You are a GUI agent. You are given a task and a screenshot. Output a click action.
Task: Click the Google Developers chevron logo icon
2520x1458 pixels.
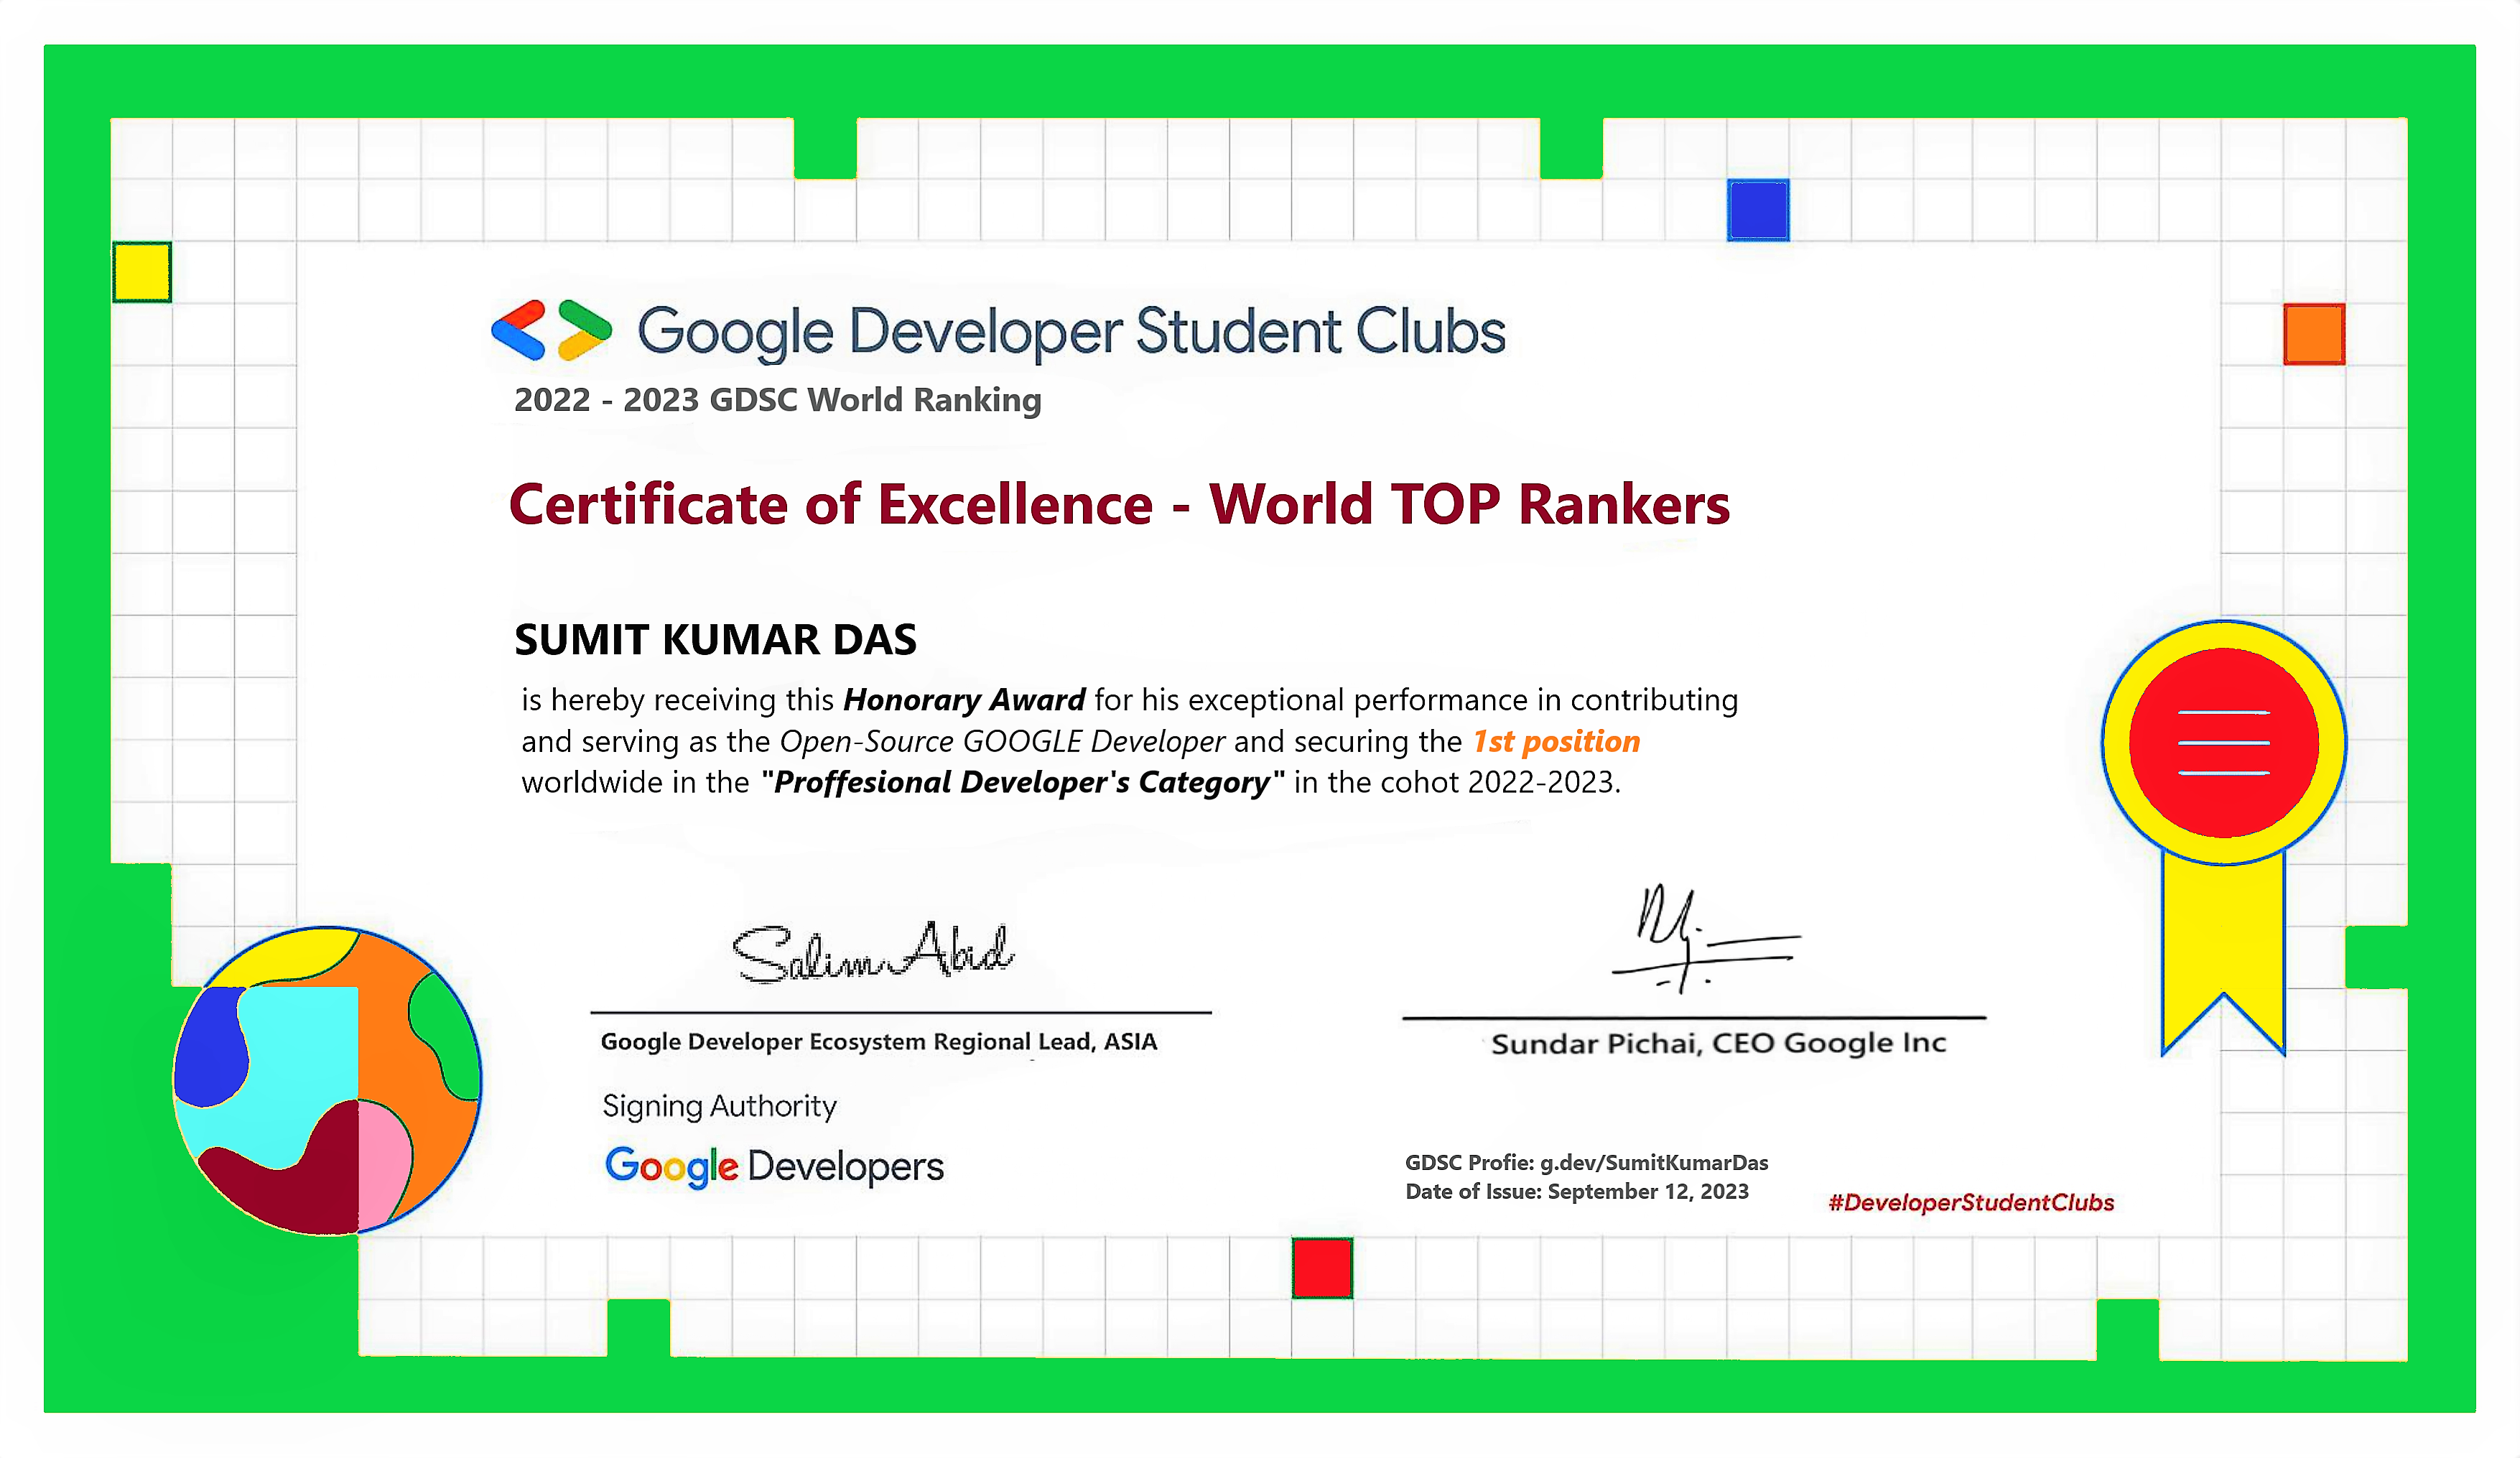click(551, 330)
